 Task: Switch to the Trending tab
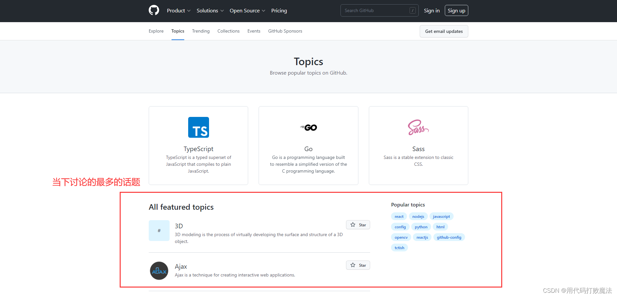(x=201, y=31)
